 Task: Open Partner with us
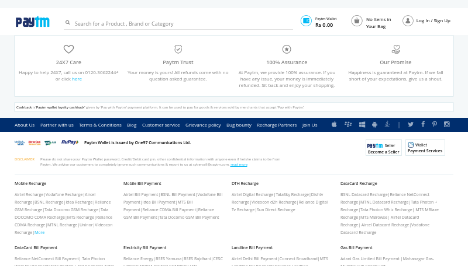coord(57,125)
